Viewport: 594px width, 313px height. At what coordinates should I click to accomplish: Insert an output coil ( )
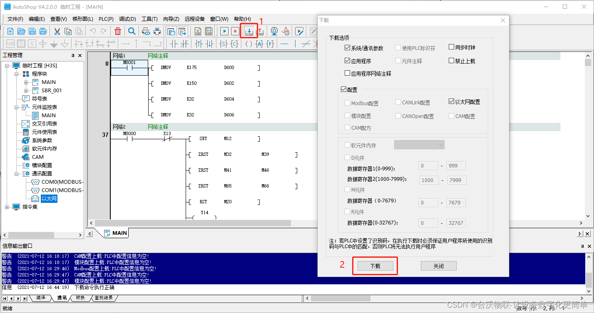coord(249,44)
